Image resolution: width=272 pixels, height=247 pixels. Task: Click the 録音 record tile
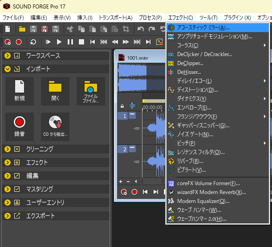click(20, 127)
